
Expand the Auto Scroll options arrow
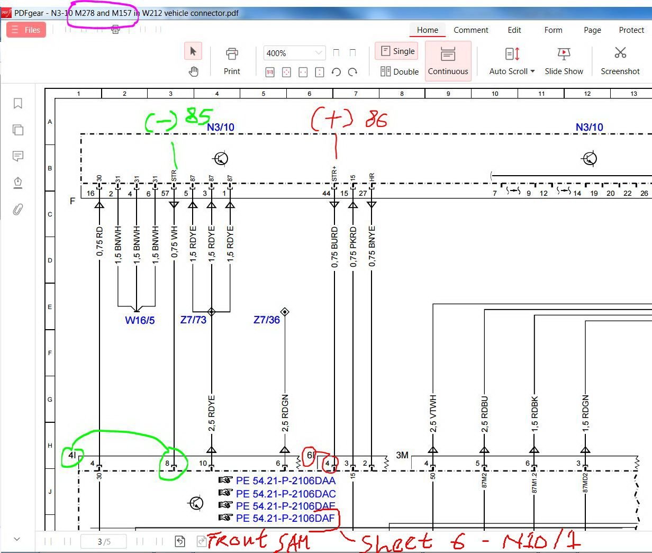coord(532,71)
